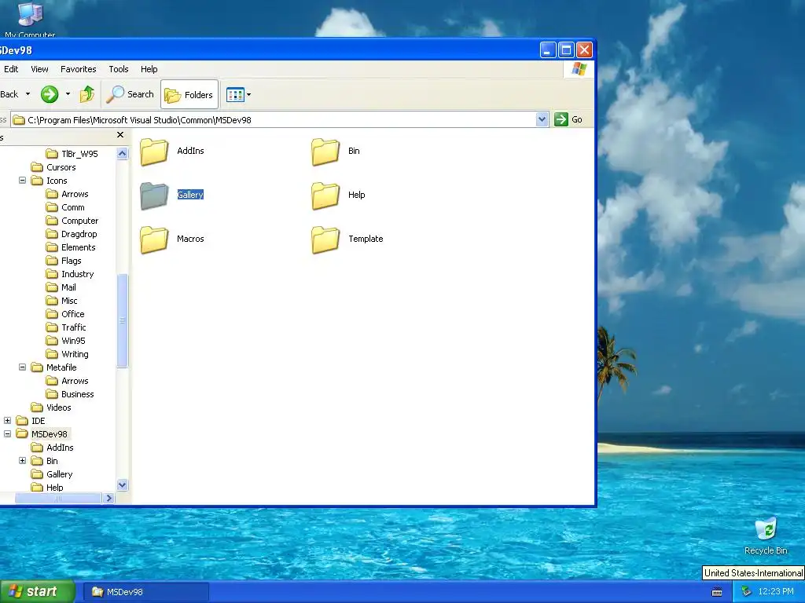
Task: Open the Help menu
Action: point(149,69)
